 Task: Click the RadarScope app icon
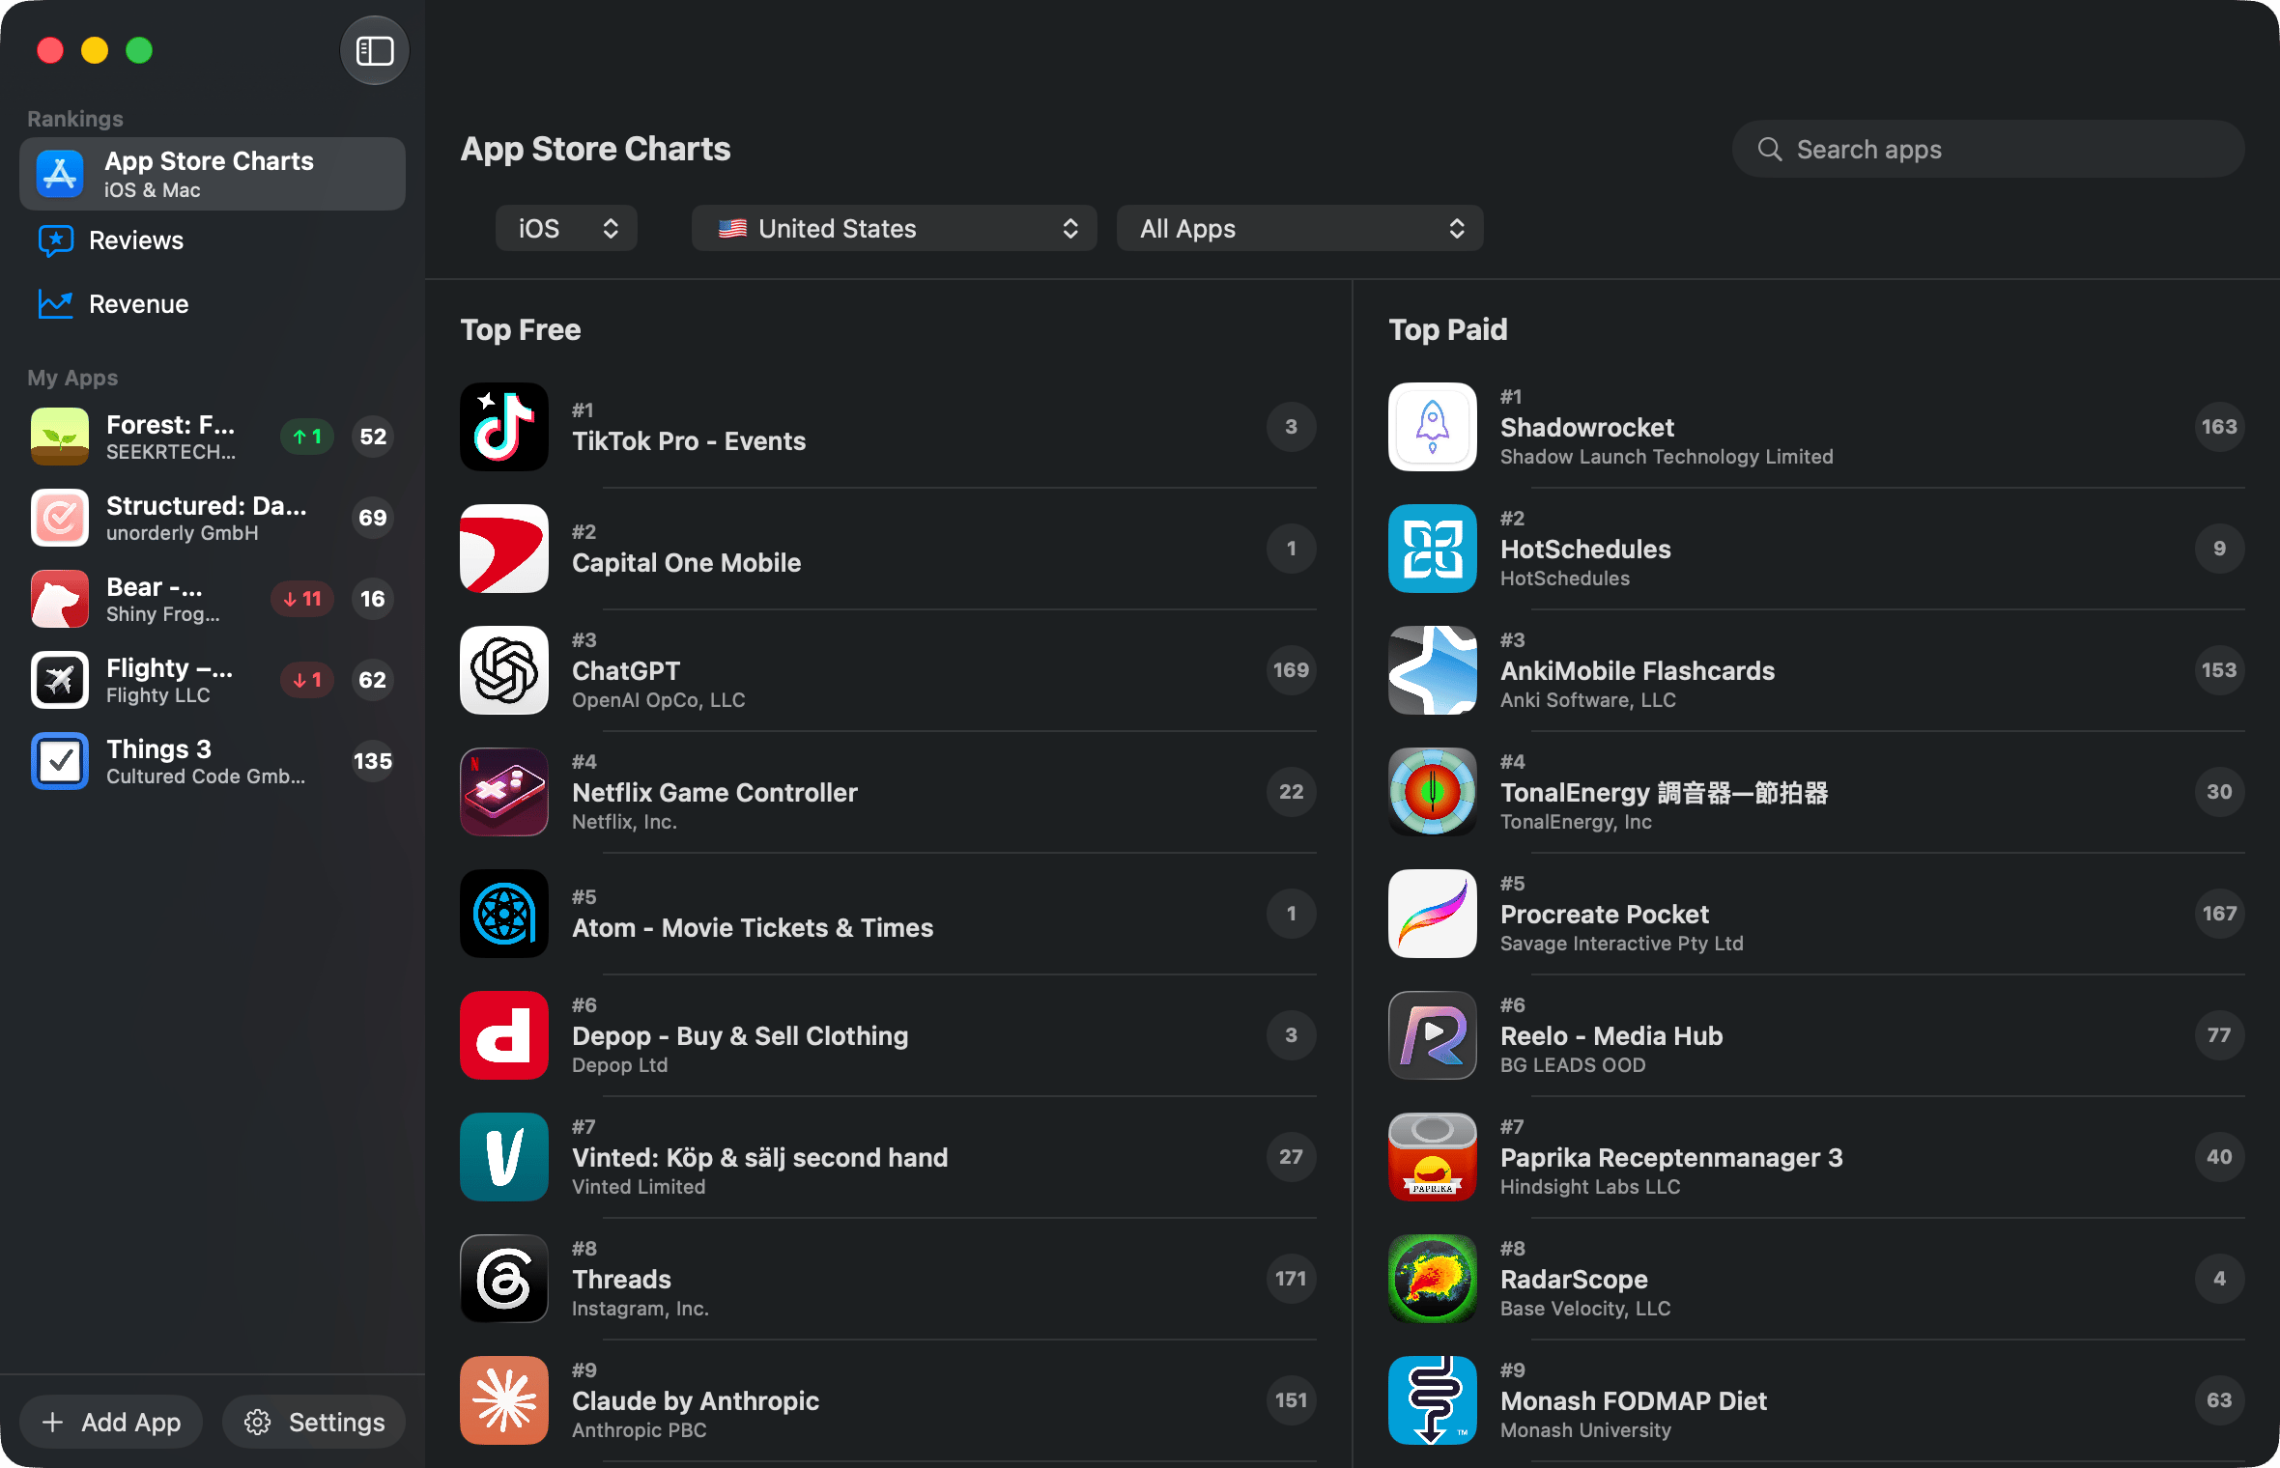(1433, 1279)
